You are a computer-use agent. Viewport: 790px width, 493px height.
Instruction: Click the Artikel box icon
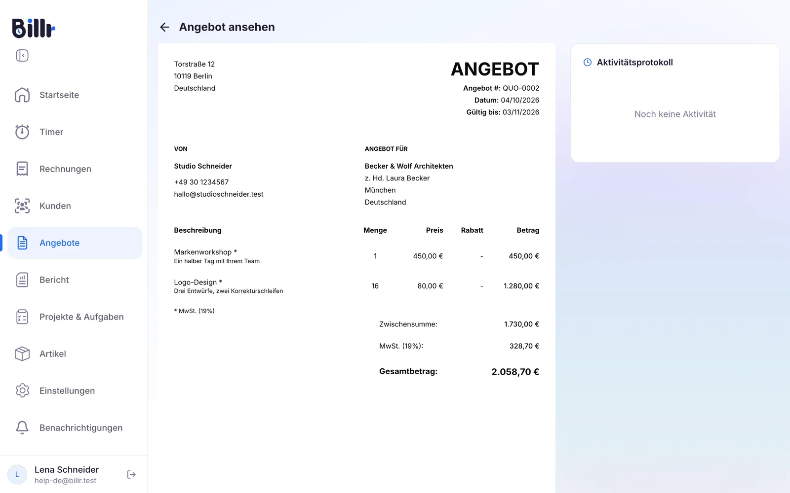(22, 354)
